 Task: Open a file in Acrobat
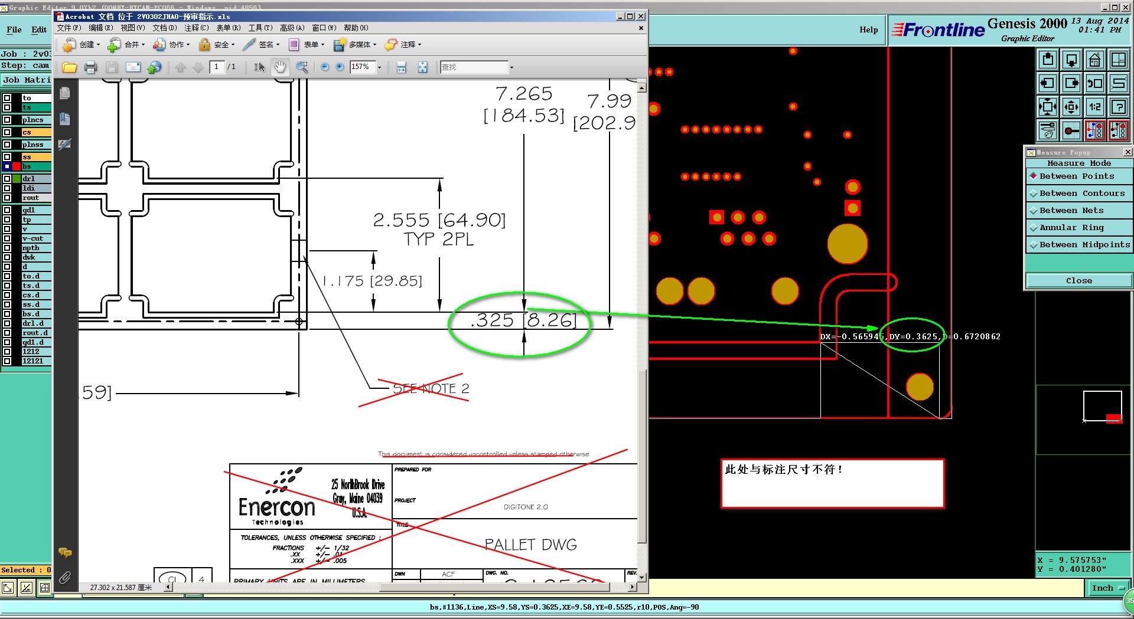(x=69, y=67)
